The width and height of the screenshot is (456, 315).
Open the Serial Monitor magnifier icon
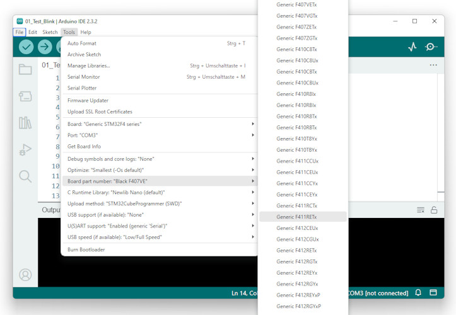click(x=431, y=47)
